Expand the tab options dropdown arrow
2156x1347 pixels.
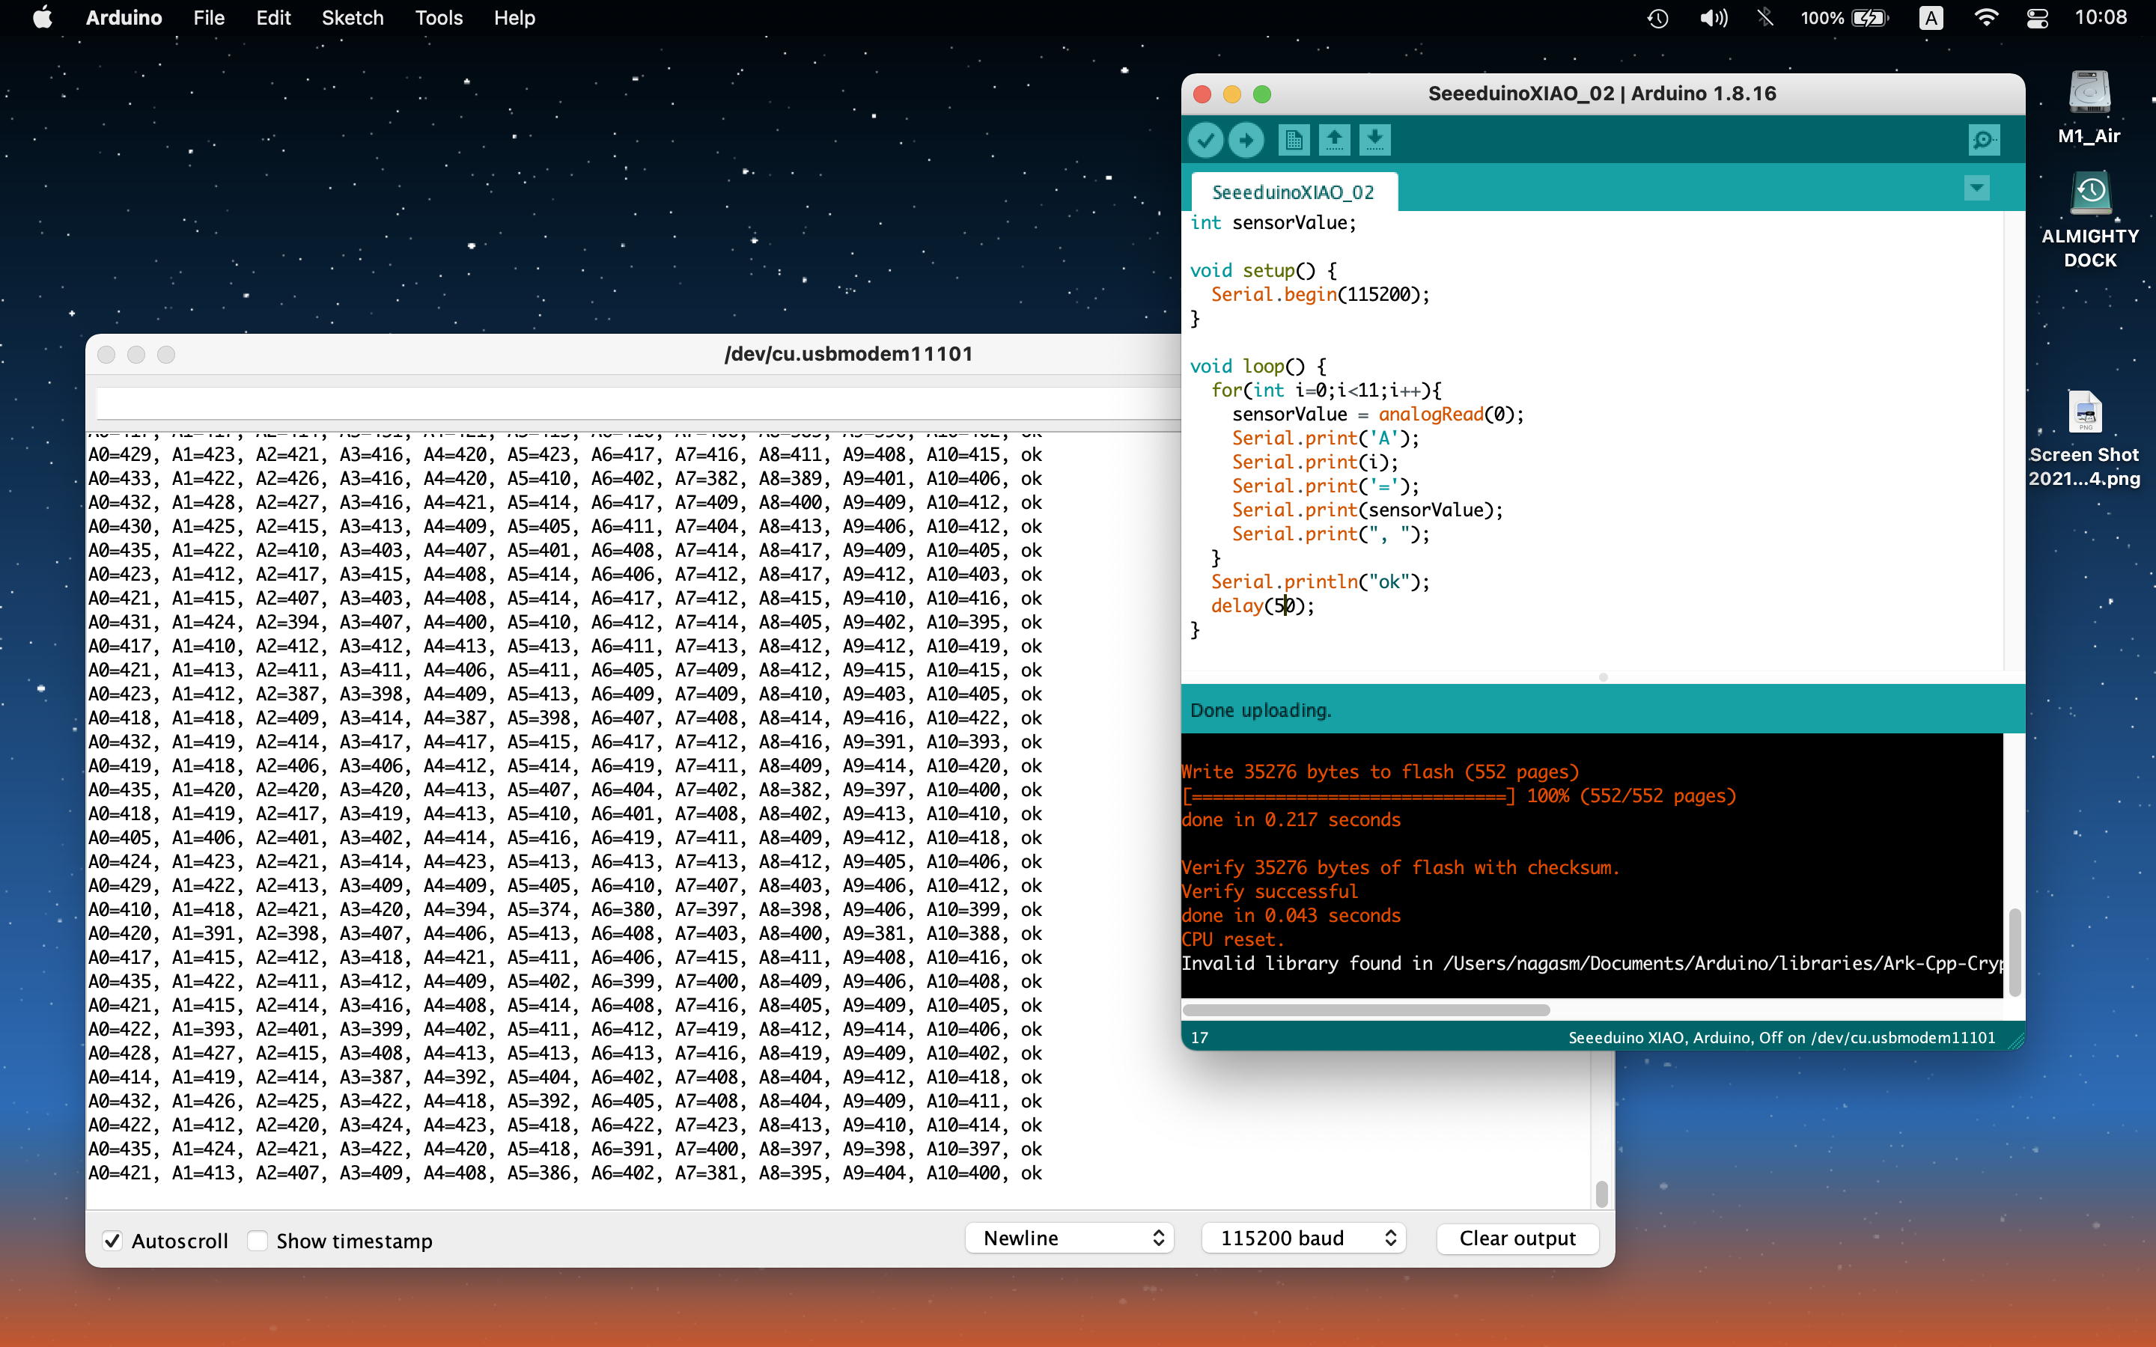(1976, 188)
